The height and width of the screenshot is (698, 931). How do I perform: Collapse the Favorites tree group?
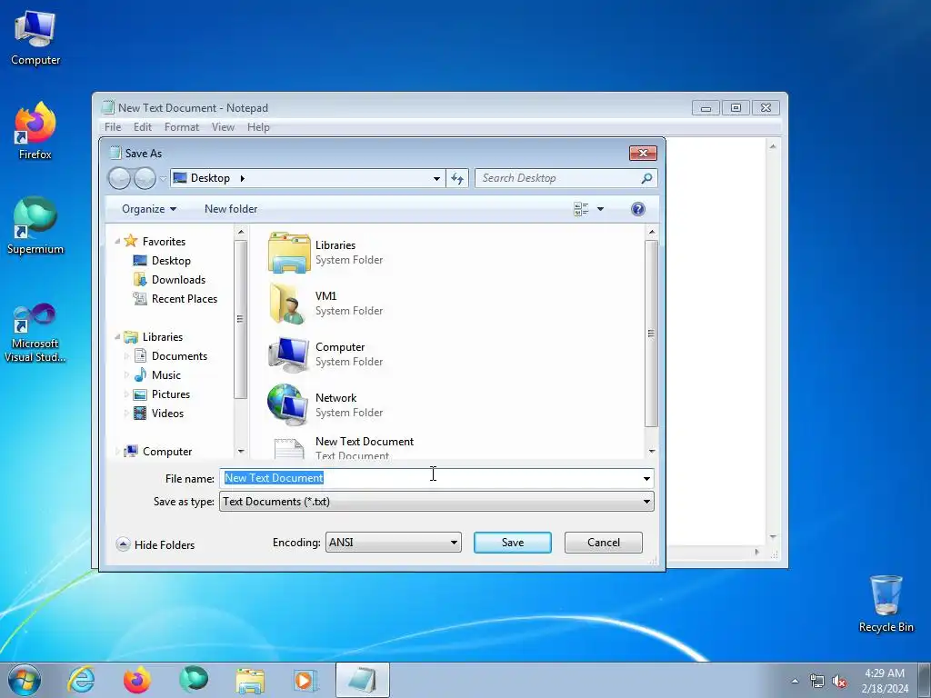click(117, 241)
